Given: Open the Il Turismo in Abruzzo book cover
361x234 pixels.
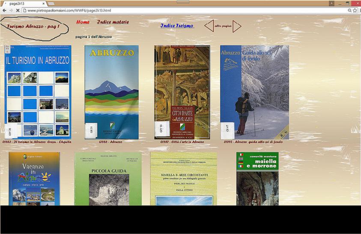Looking at the screenshot, I should pyautogui.click(x=38, y=92).
